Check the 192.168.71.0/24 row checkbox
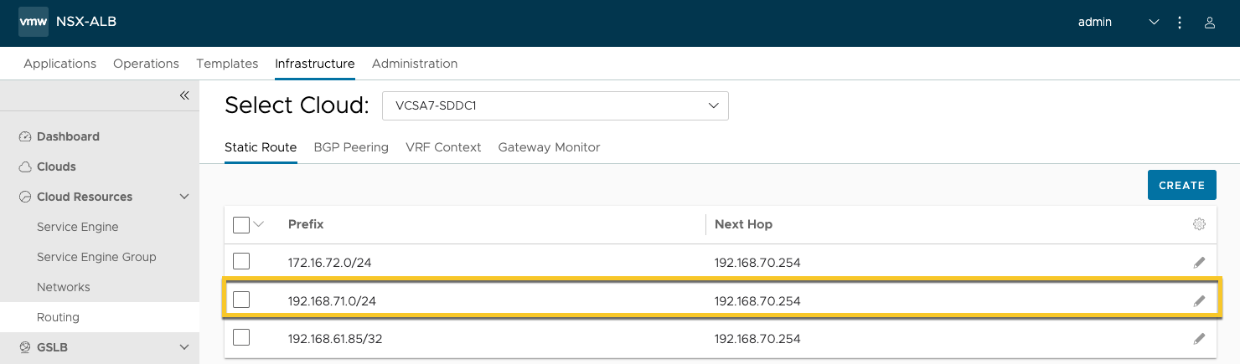This screenshot has height=364, width=1240. click(241, 300)
